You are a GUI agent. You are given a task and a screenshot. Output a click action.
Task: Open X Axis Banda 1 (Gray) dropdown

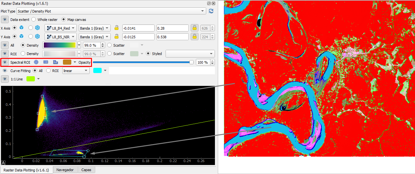(95, 28)
